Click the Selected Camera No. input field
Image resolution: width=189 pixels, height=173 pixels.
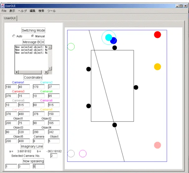click(54, 156)
